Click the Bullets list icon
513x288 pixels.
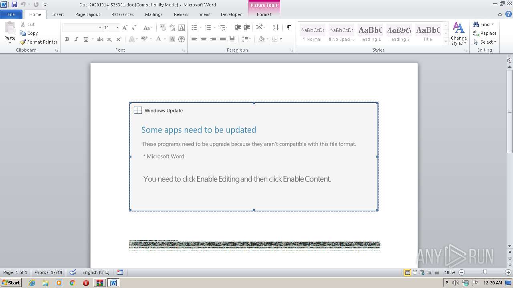(194, 28)
